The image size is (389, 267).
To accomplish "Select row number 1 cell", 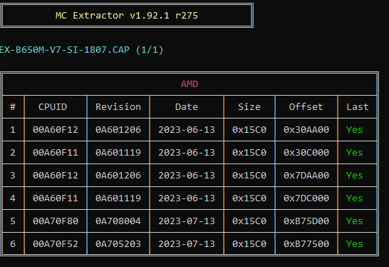I will coord(13,130).
